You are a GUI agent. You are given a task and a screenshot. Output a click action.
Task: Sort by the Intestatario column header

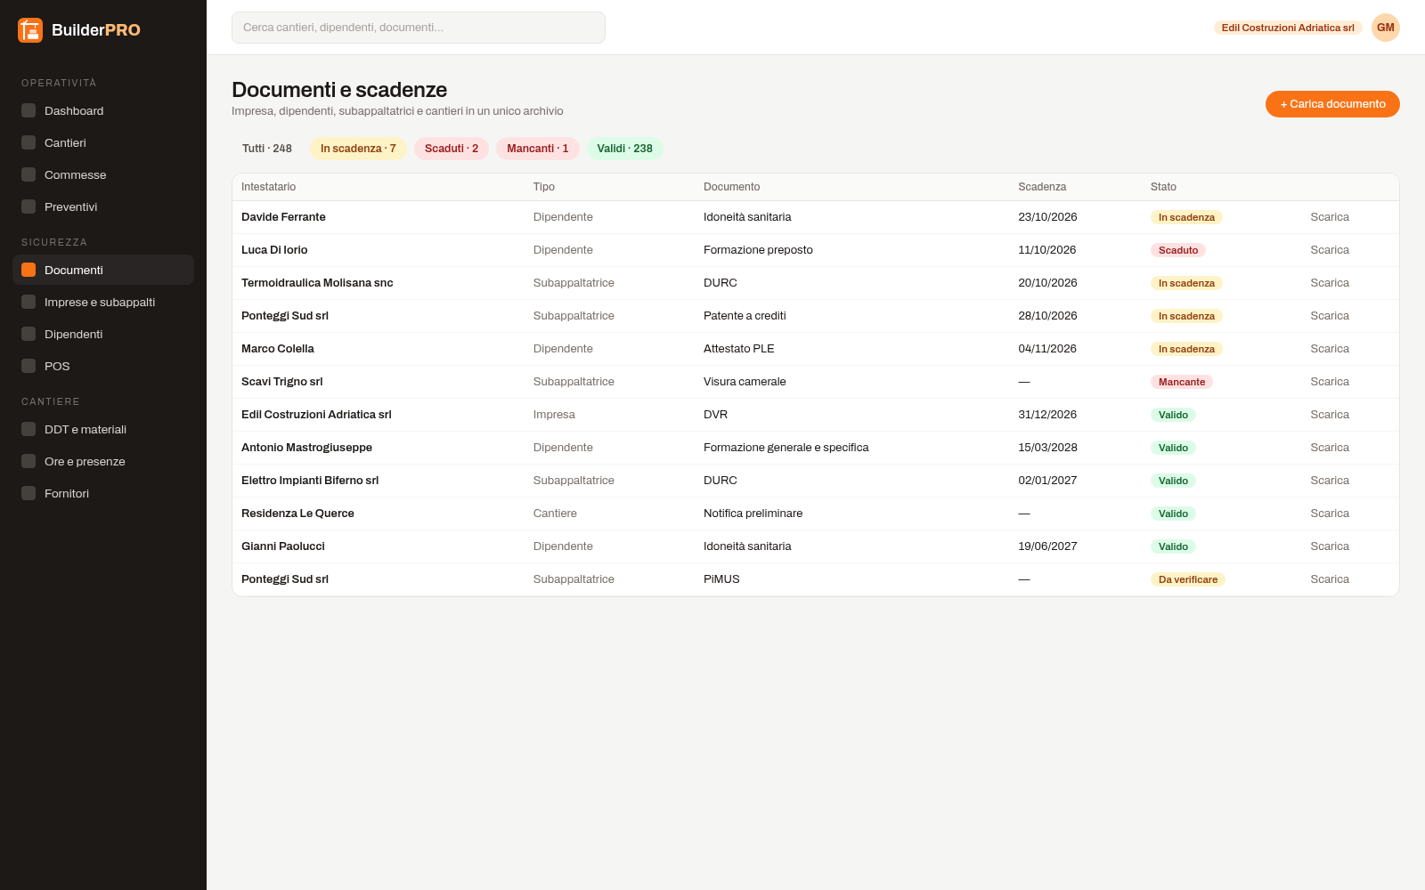point(268,187)
